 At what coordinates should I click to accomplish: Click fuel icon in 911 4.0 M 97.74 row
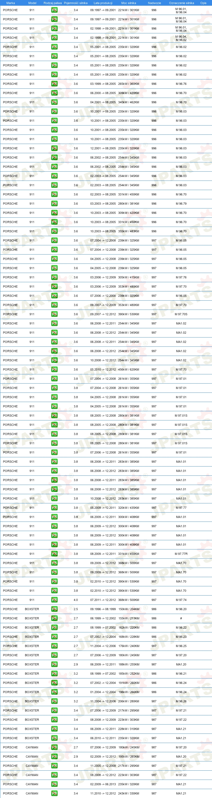click(x=54, y=600)
